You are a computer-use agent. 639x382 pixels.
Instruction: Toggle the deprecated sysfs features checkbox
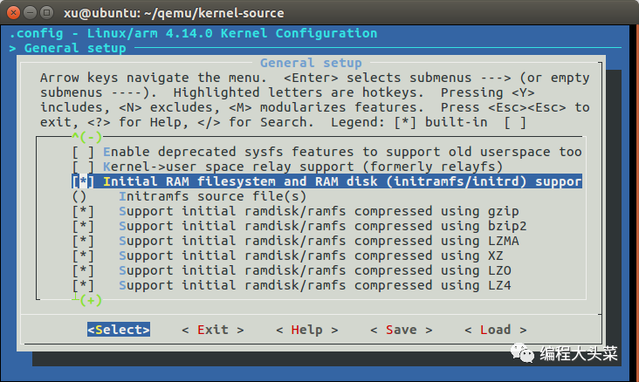point(83,152)
